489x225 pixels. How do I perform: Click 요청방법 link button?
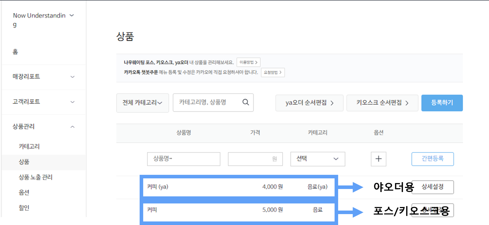273,72
